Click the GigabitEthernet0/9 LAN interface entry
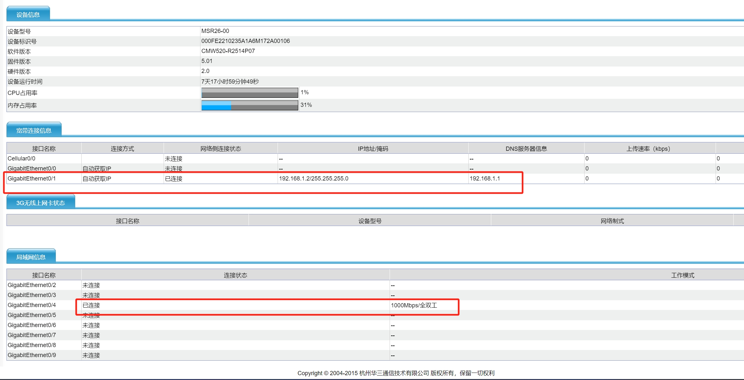The height and width of the screenshot is (380, 744). coord(32,355)
